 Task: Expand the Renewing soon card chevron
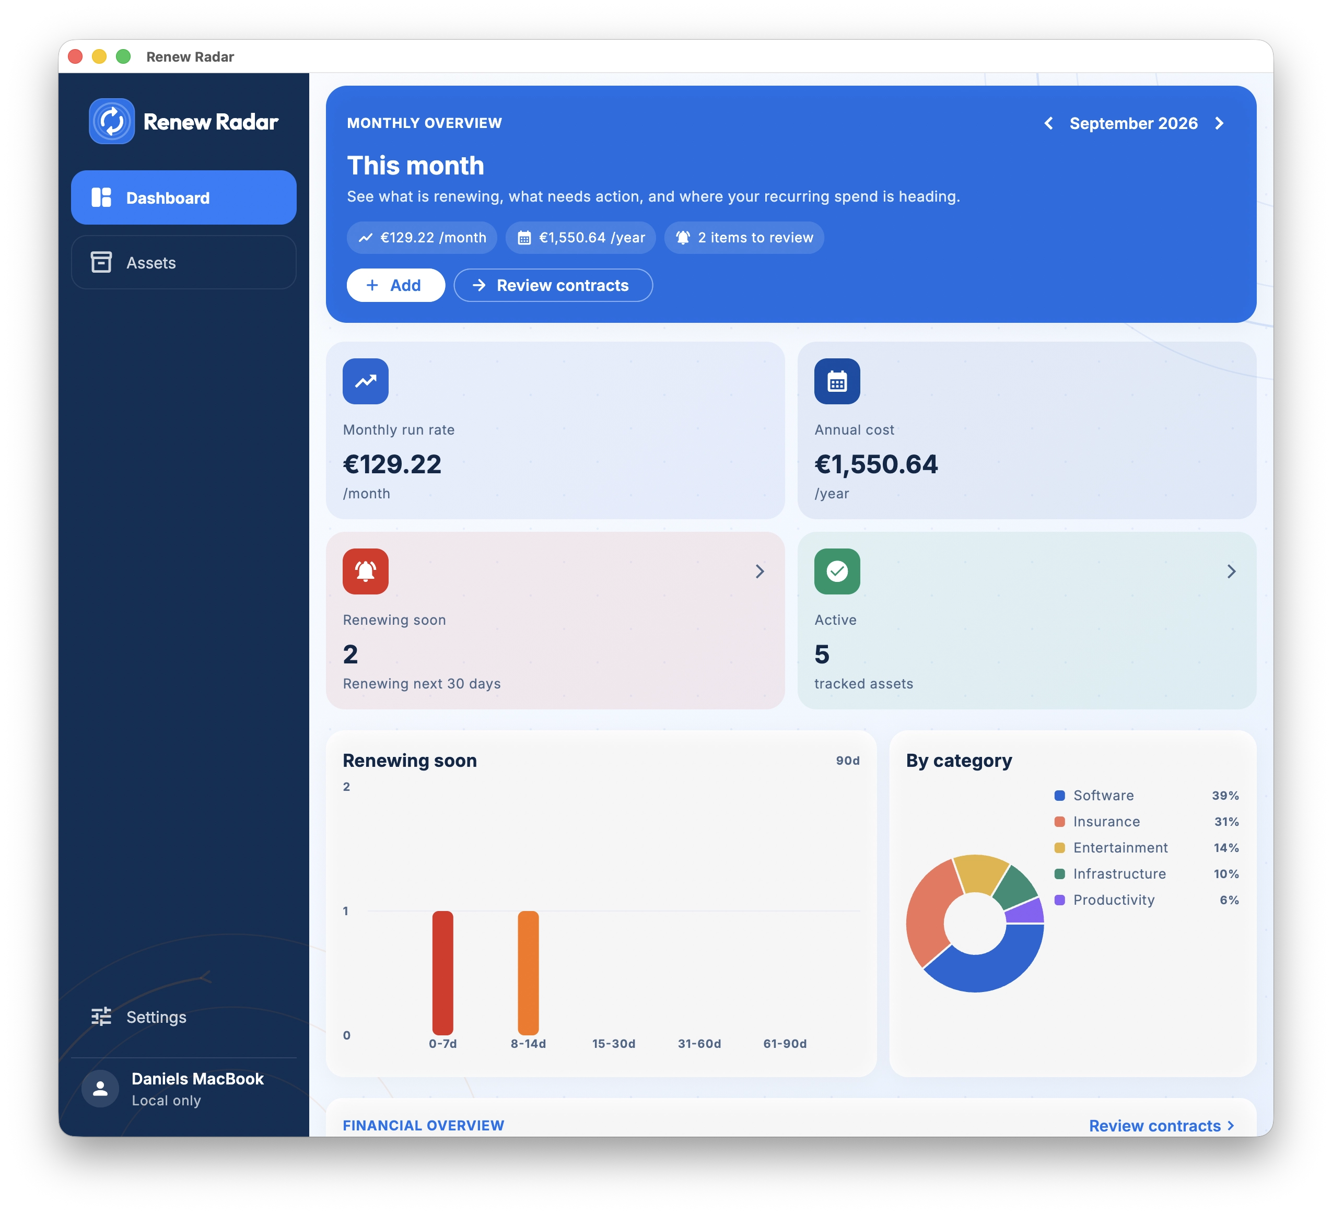760,571
